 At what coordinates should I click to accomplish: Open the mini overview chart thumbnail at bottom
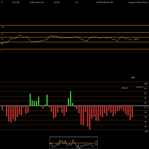click(74, 143)
